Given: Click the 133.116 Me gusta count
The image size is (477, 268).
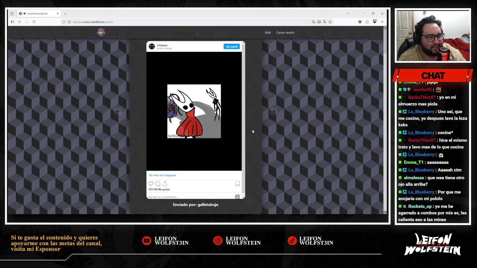Looking at the screenshot, I should point(159,189).
